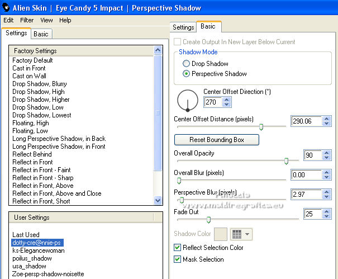This screenshot has height=279, width=338.
Task: Select Last Used user setting
Action: (x=26, y=235)
